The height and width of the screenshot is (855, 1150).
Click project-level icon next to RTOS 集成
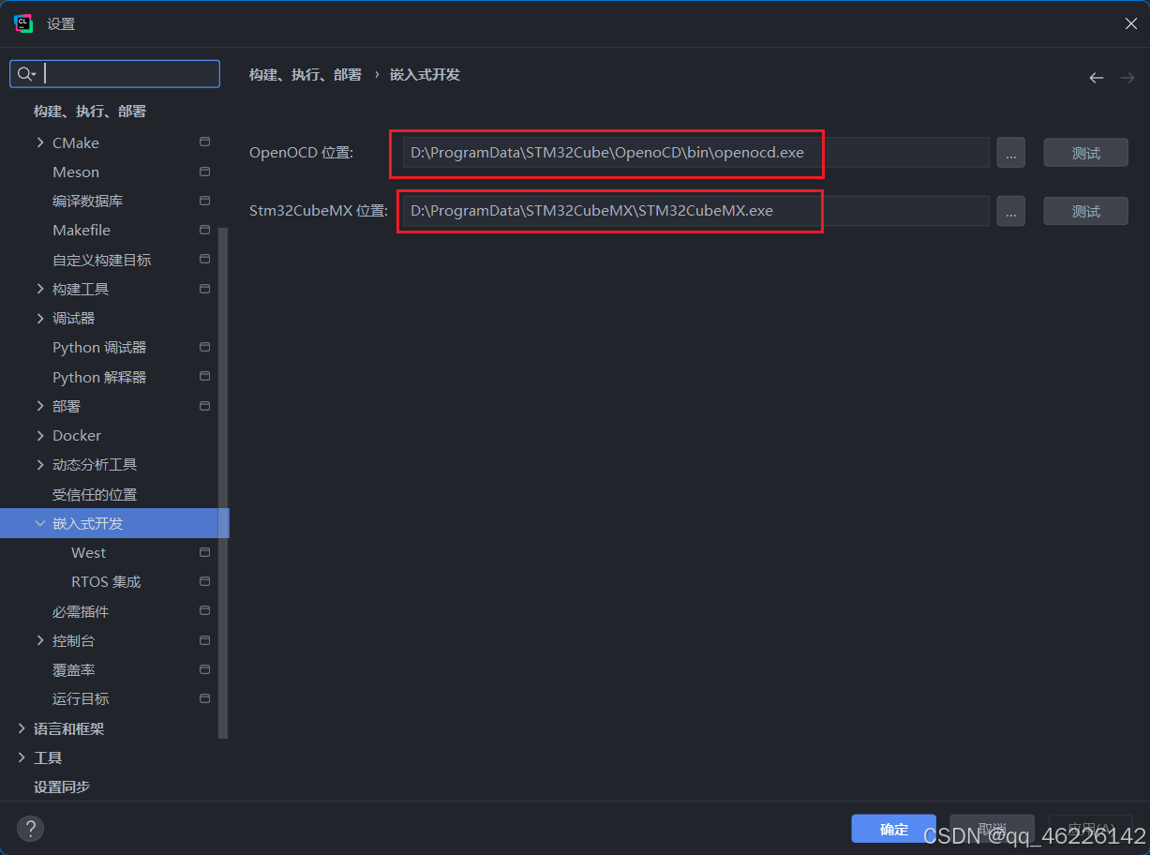204,581
